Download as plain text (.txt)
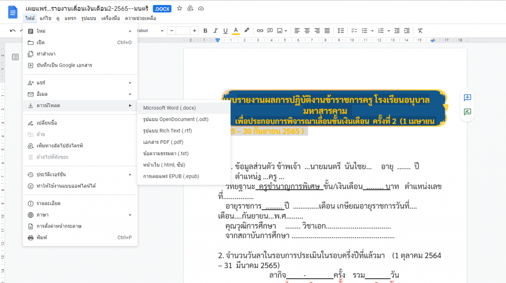The image size is (506, 283). point(184,153)
